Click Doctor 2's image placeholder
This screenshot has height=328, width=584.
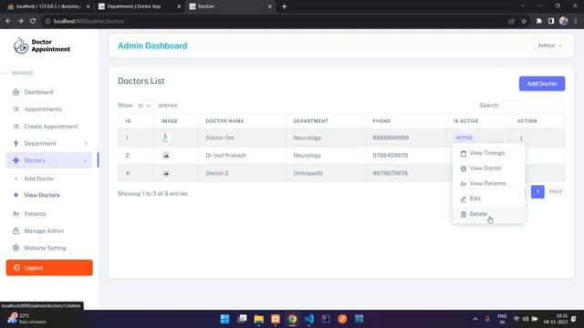(x=166, y=173)
